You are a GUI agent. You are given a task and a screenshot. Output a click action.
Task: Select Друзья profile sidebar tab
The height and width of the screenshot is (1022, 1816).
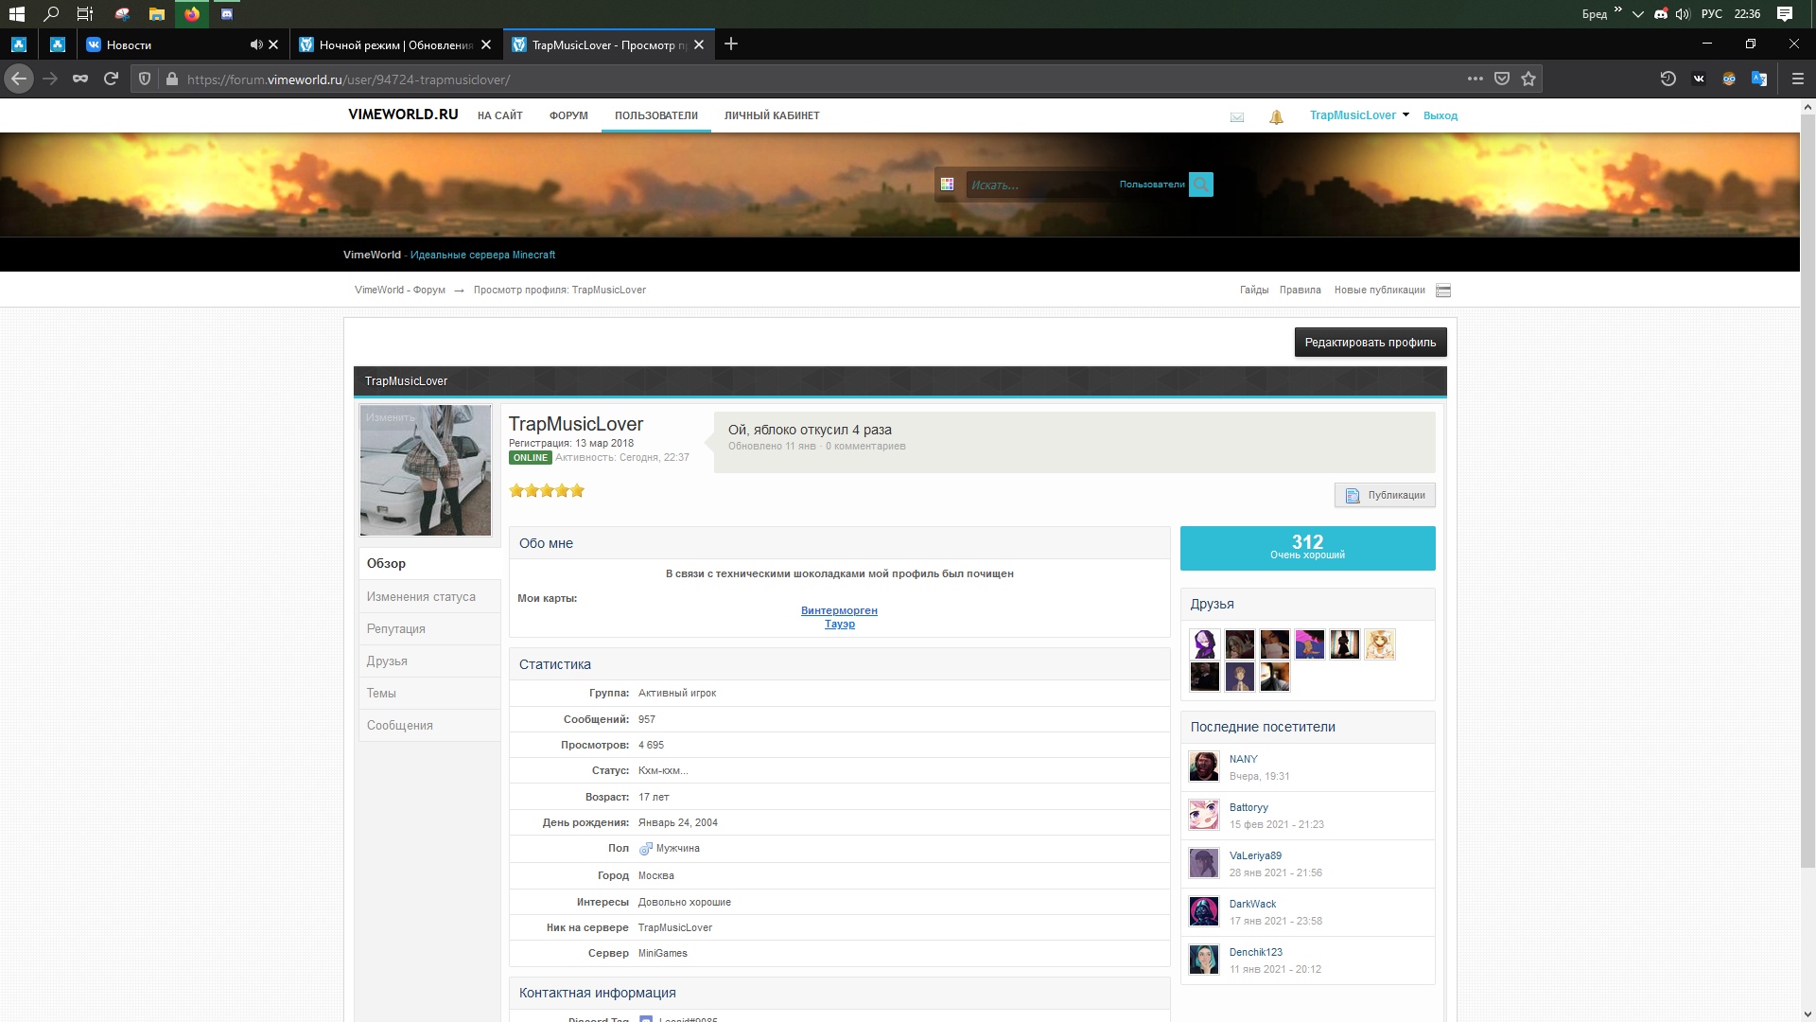tap(428, 661)
